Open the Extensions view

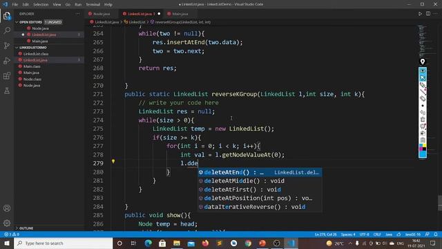[7, 75]
